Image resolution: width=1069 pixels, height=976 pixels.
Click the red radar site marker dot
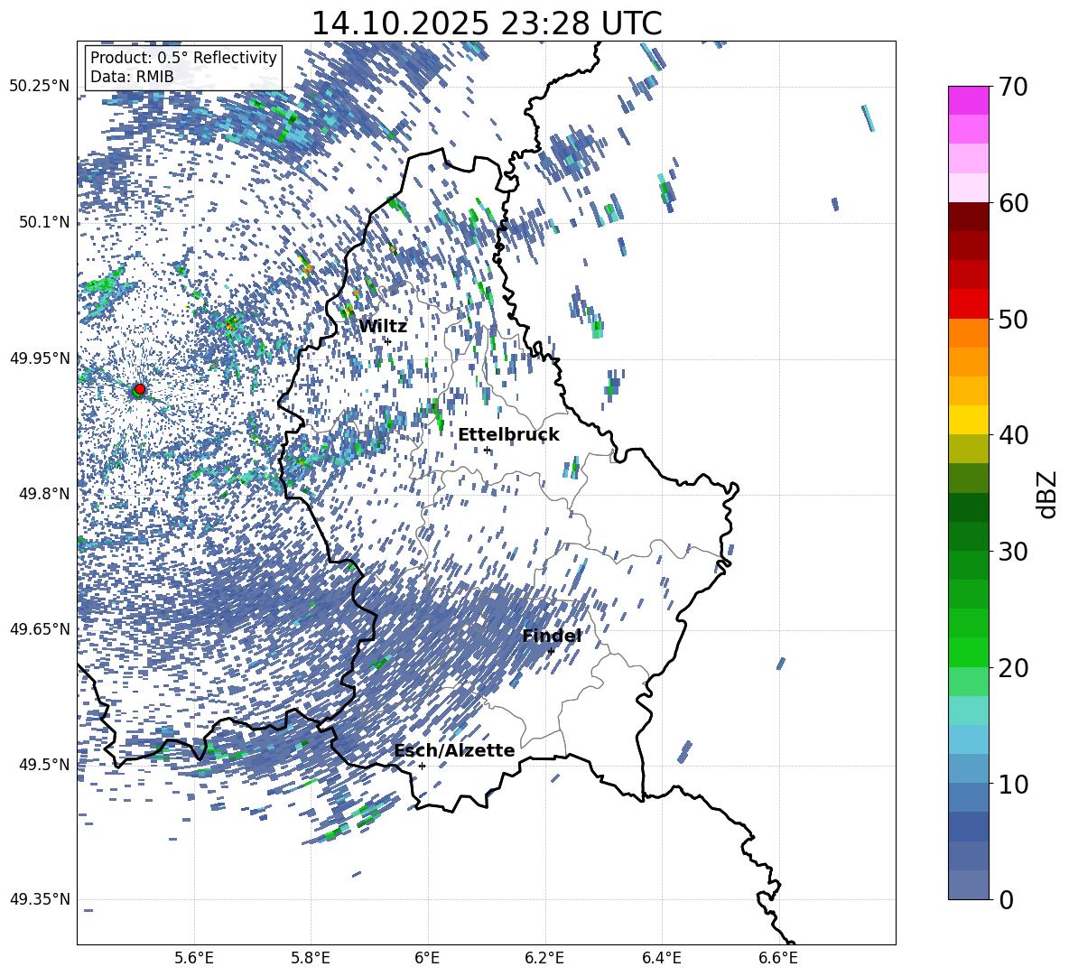coord(140,388)
